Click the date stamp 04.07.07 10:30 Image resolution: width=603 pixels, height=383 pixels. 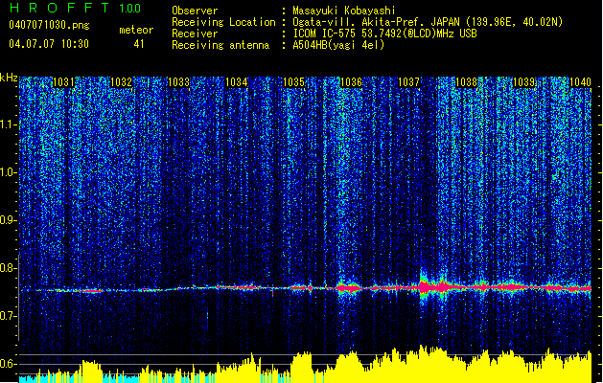[x=49, y=44]
